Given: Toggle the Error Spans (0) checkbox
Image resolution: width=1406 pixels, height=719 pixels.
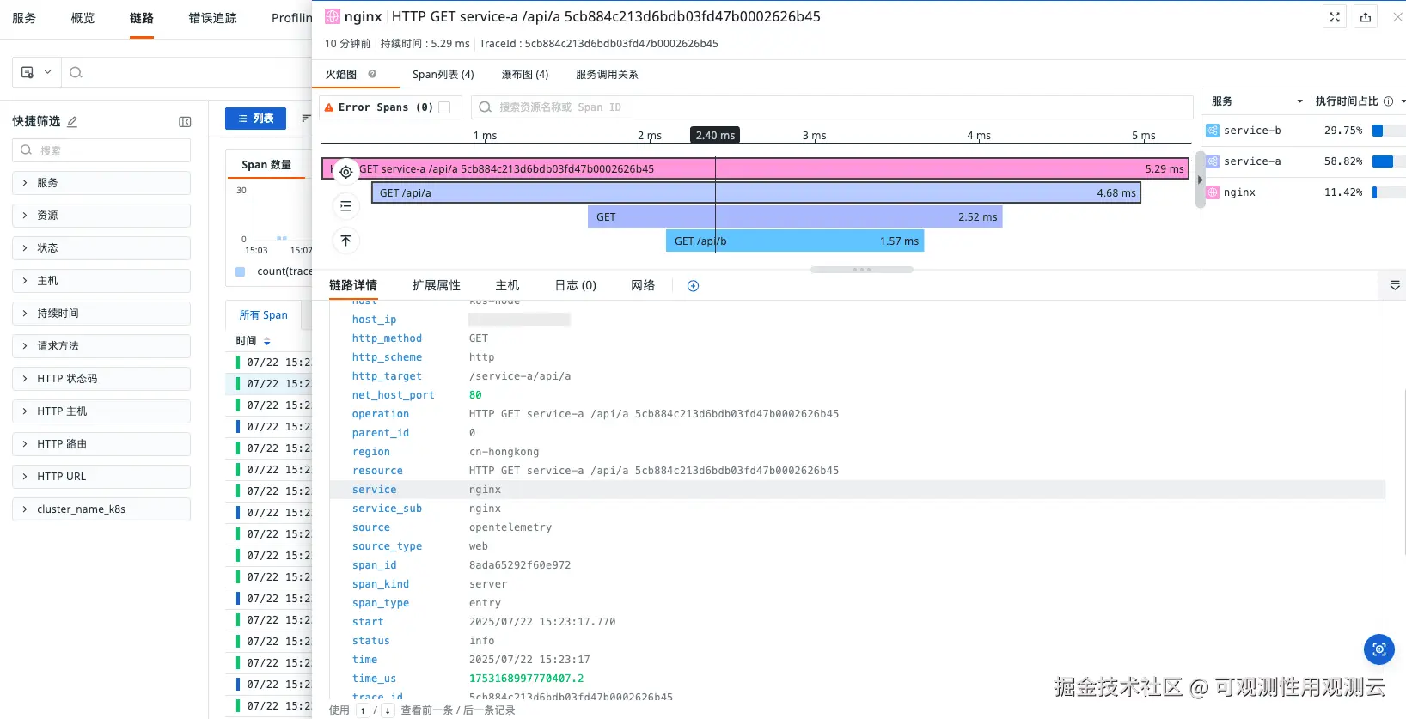Looking at the screenshot, I should pyautogui.click(x=444, y=107).
